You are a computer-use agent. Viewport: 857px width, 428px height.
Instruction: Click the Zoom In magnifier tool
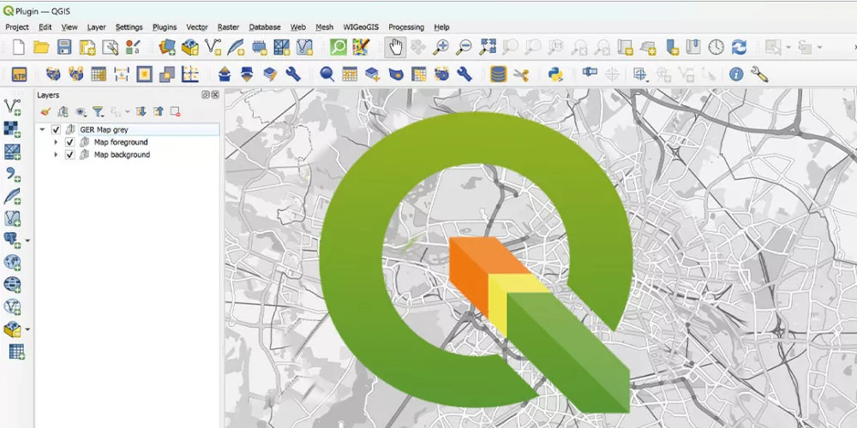[441, 47]
